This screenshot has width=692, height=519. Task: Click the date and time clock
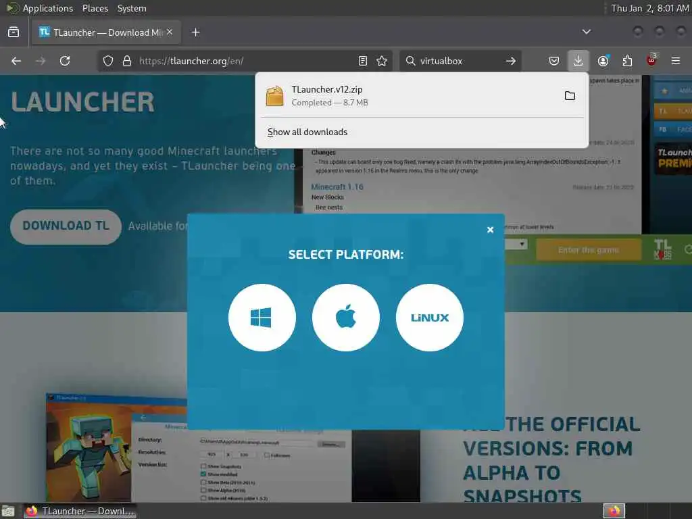coord(649,8)
